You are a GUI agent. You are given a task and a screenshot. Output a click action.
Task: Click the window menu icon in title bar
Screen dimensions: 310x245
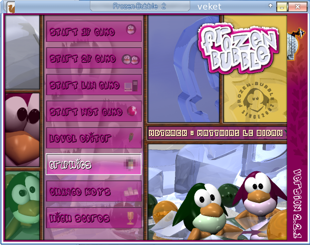coord(11,8)
